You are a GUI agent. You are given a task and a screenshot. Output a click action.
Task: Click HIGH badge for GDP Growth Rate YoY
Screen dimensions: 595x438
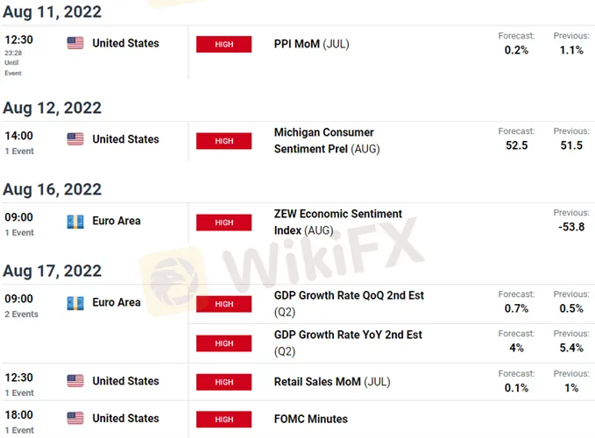(223, 343)
